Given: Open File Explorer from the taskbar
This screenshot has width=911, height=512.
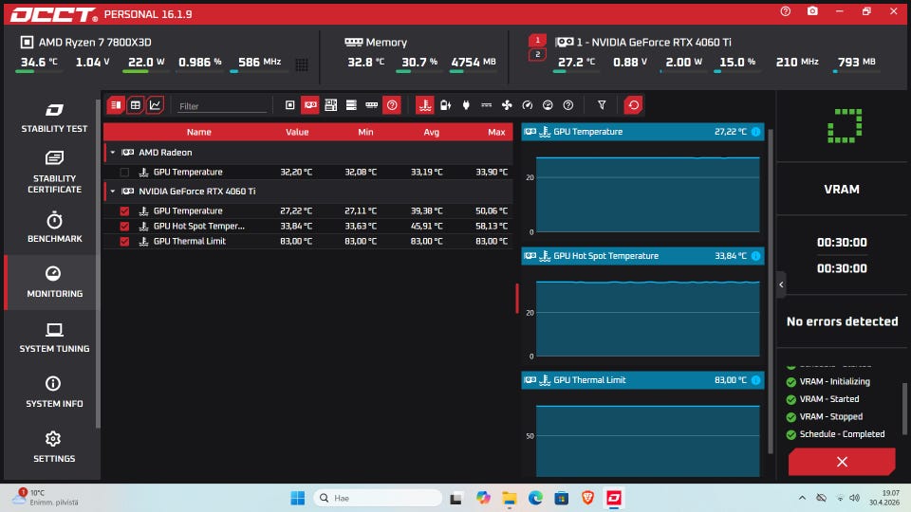Looking at the screenshot, I should point(510,498).
